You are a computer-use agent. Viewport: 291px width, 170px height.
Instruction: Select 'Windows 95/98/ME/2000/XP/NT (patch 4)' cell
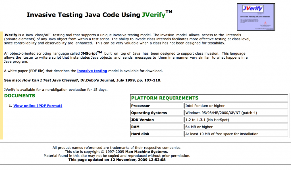(x=236, y=113)
